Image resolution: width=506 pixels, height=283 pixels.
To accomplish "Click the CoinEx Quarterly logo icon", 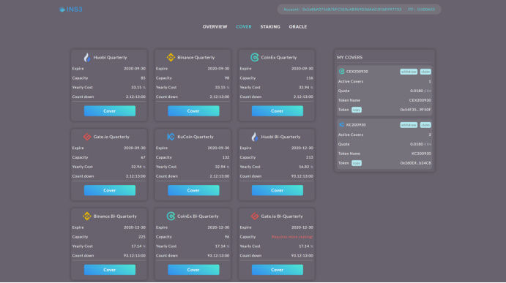I will (255, 57).
